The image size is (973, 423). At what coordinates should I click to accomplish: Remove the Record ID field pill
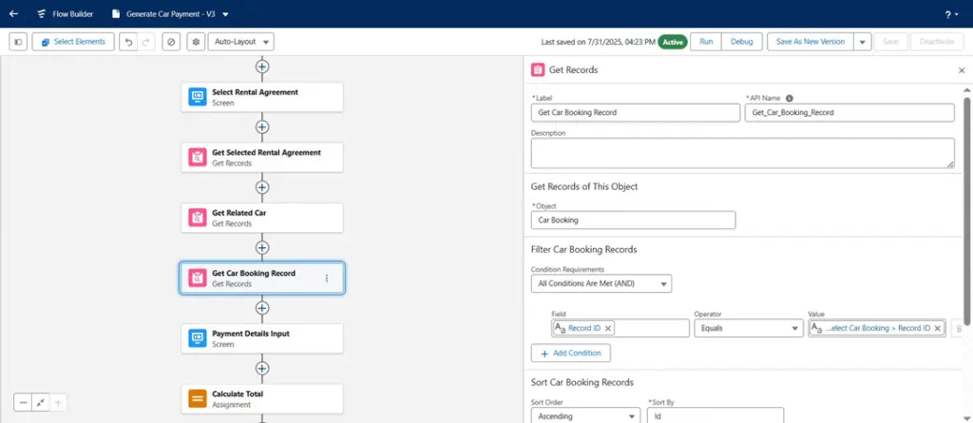point(608,328)
